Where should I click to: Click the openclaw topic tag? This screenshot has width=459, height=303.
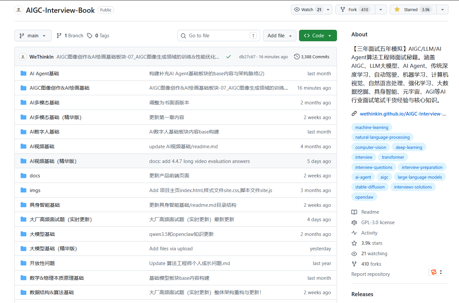[x=364, y=197]
